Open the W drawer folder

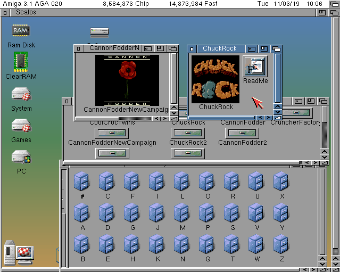point(256,244)
